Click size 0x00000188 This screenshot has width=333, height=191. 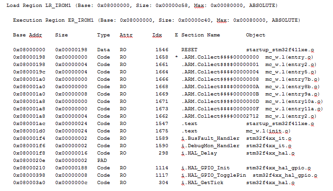pos(71,168)
